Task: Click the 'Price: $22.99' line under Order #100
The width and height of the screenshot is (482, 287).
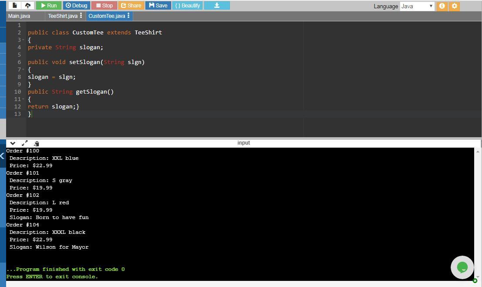Action: coord(31,165)
